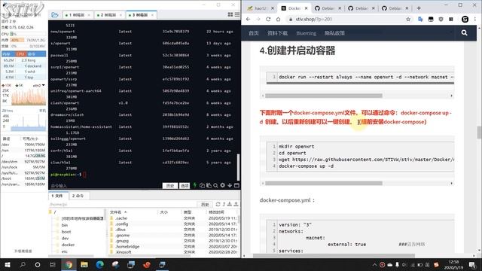
Task: Click the website search magnifier icon
Action: 464,33
